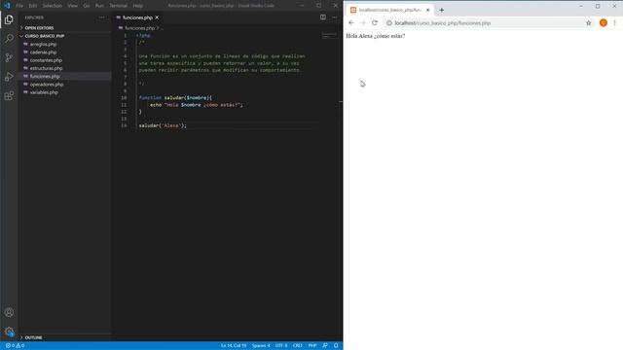Open arreglos.php in the explorer

43,44
